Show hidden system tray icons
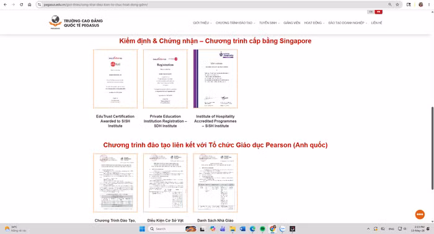Screen dimensions: 434x234 tap(368, 229)
